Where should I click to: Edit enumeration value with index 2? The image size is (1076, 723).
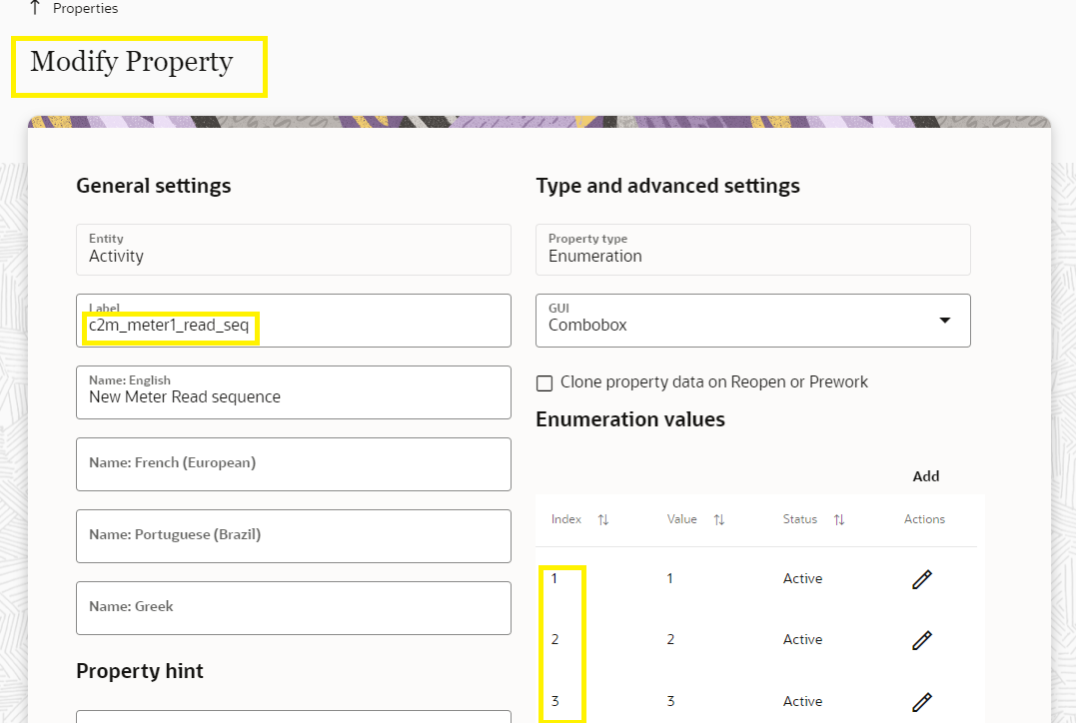[x=921, y=640]
